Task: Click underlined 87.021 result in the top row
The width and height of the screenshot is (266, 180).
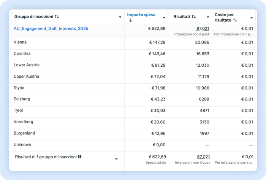Action: tap(203, 29)
